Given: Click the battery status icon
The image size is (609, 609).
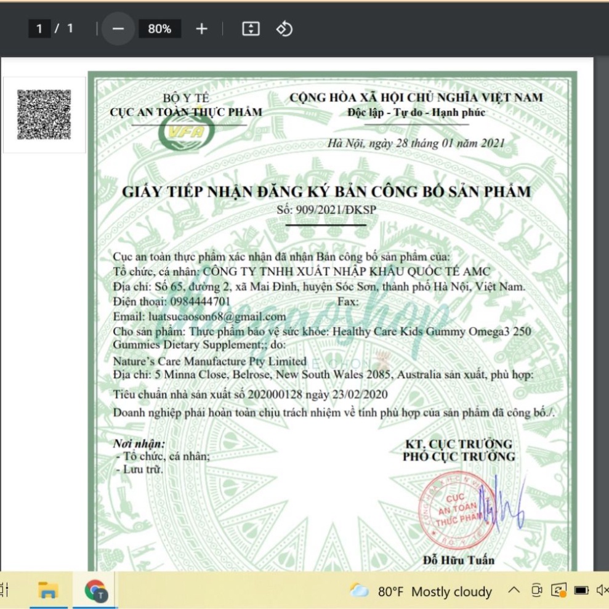Looking at the screenshot, I should coord(581,591).
